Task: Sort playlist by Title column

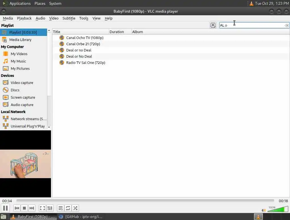Action: [81, 32]
